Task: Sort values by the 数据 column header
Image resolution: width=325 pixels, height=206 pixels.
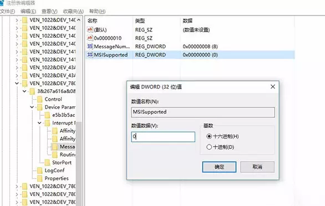Action: point(187,20)
